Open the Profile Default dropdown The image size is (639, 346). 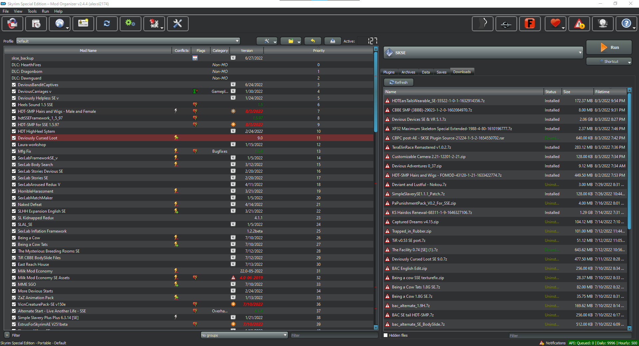(128, 41)
